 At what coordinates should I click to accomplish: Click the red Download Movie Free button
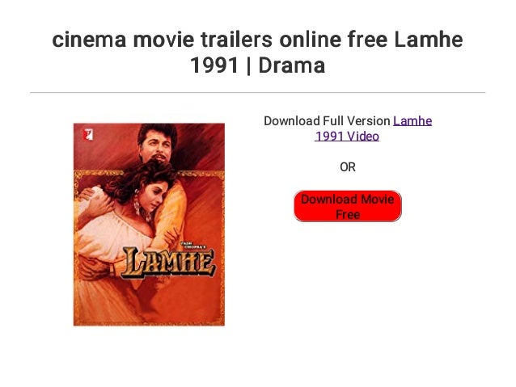coord(348,206)
